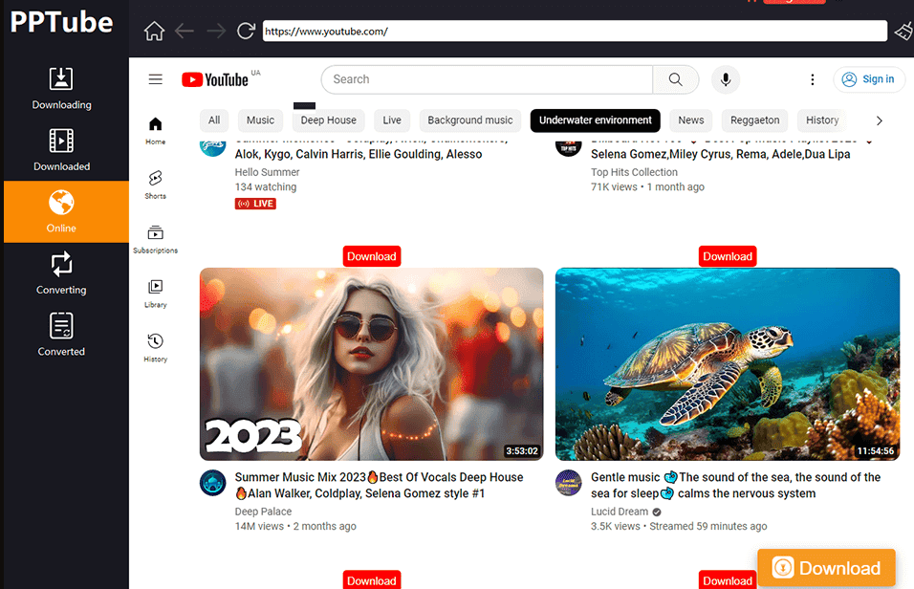
Task: Click the YouTube Search input field
Action: click(x=487, y=79)
